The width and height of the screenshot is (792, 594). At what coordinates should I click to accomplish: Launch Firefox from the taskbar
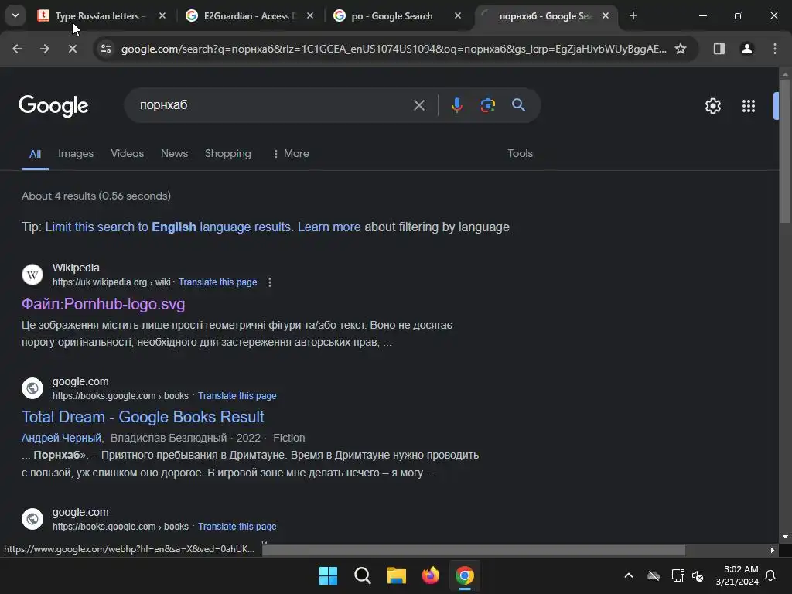(x=430, y=575)
